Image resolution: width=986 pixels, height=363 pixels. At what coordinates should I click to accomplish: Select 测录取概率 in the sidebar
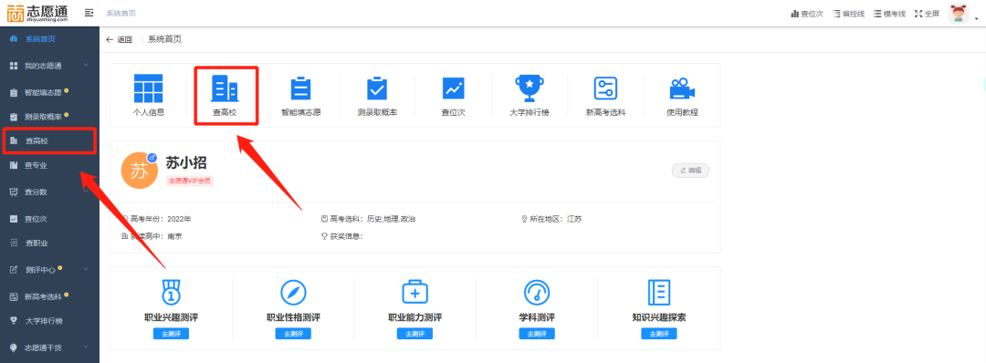[x=49, y=116]
